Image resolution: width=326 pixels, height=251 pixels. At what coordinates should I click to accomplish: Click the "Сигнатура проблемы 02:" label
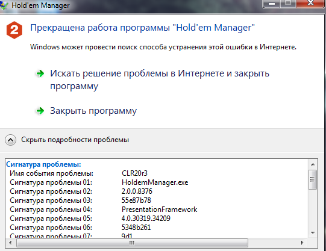coord(51,191)
